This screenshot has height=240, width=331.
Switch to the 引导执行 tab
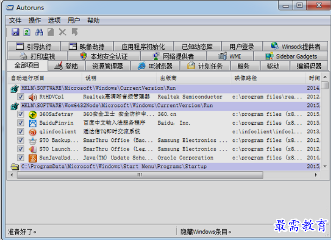click(x=34, y=46)
